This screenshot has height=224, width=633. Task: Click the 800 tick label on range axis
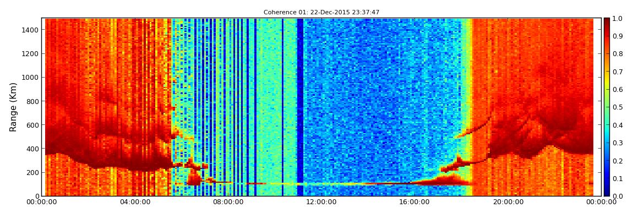click(32, 101)
